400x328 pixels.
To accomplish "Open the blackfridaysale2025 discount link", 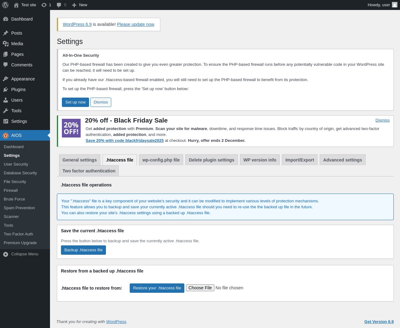I will 125,141.
